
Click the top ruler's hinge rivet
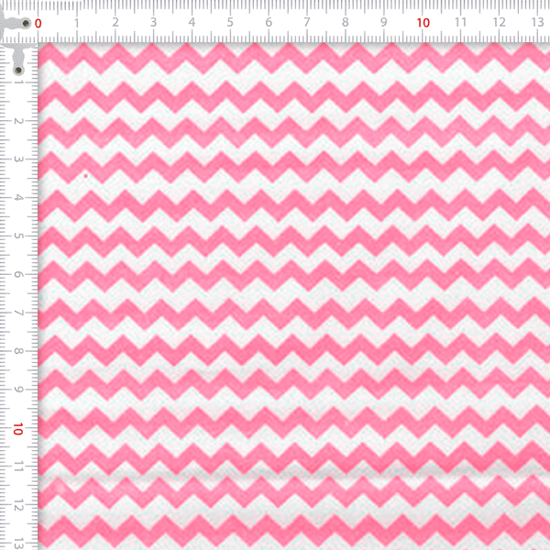pos(26,22)
